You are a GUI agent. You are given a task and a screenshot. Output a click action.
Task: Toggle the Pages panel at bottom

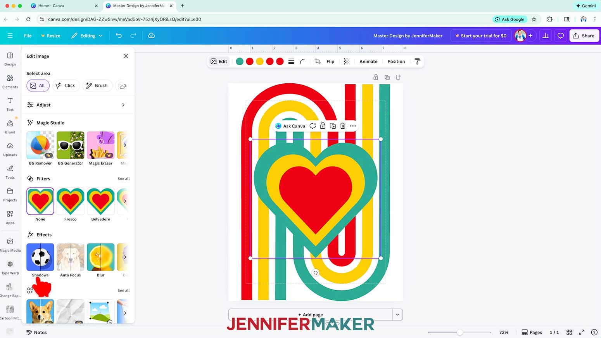click(x=532, y=332)
